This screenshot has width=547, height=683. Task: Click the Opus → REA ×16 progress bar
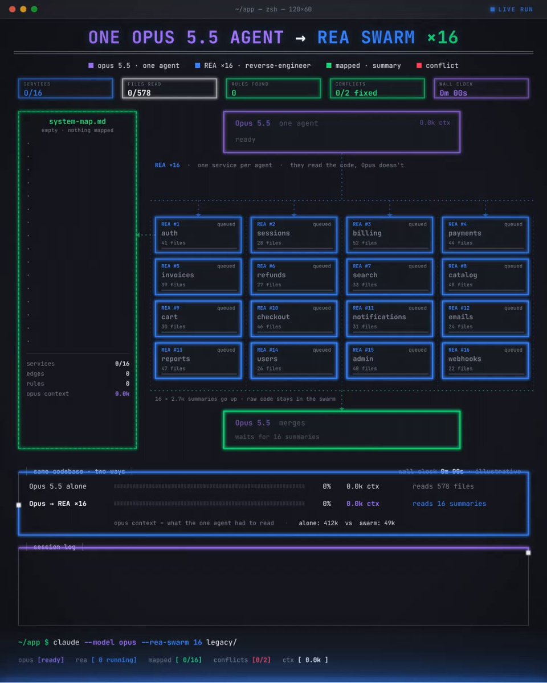[209, 504]
